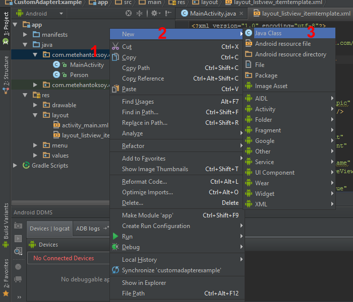This screenshot has width=353, height=302.
Task: Close the MainActivity.java tab
Action: 242,14
